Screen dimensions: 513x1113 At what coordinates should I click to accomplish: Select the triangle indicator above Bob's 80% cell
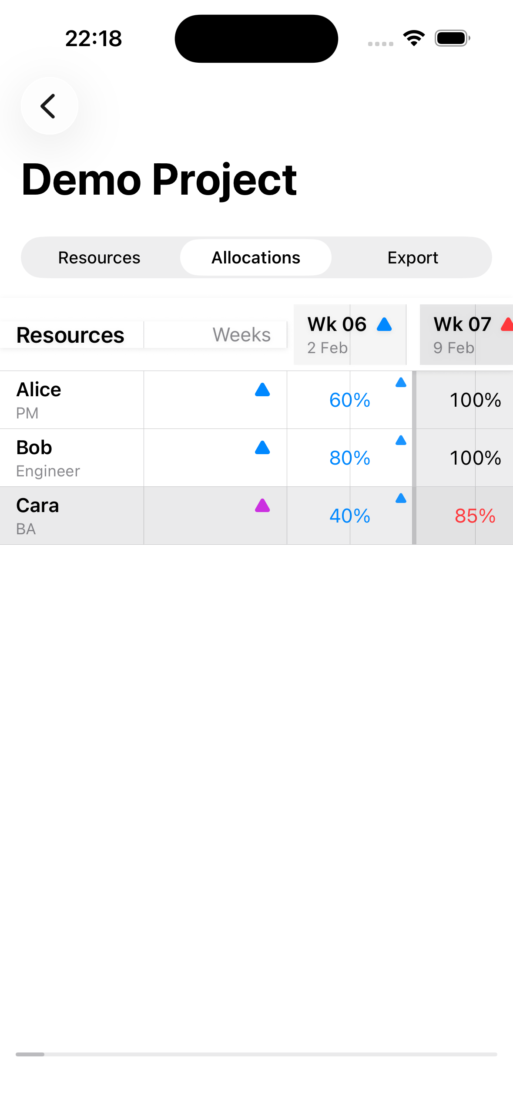tap(400, 440)
